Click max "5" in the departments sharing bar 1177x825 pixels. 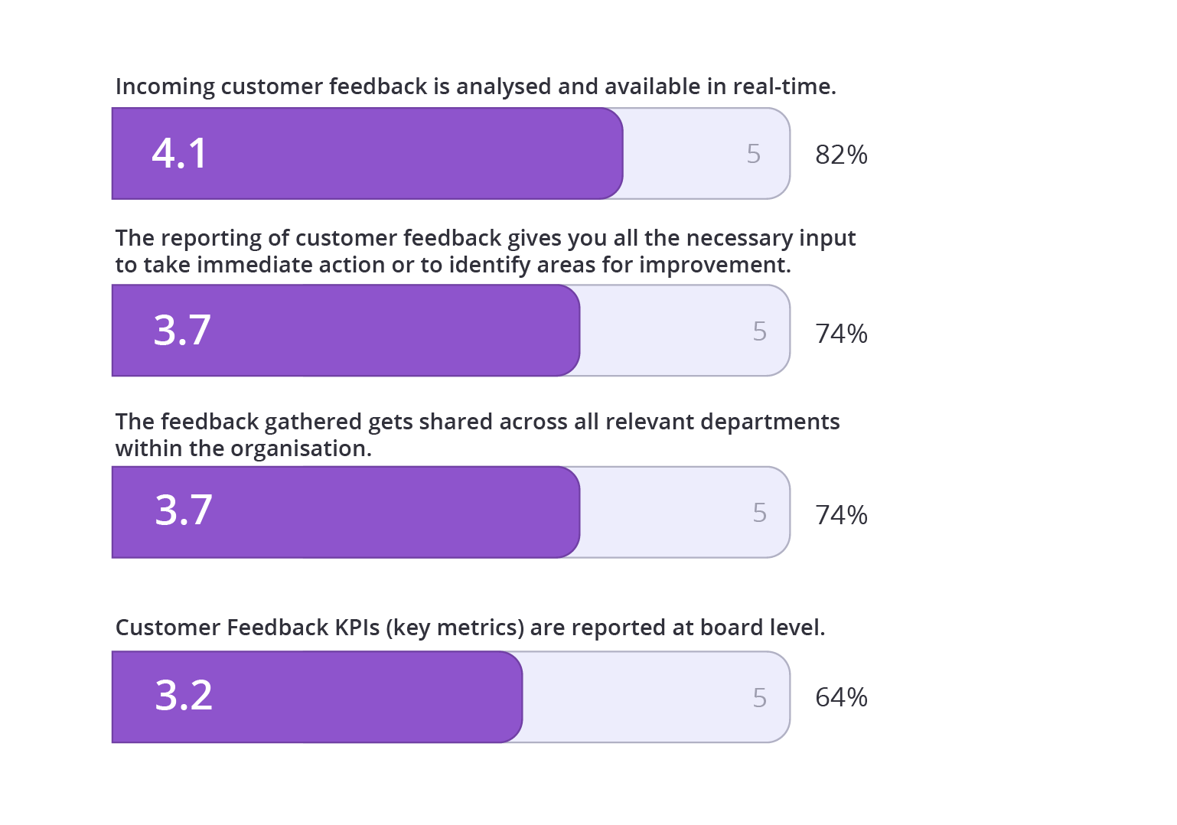759,513
